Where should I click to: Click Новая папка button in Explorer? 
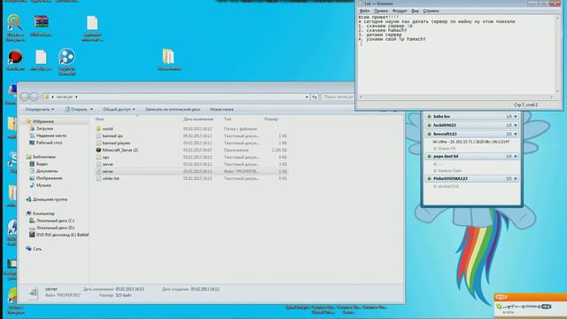[221, 109]
